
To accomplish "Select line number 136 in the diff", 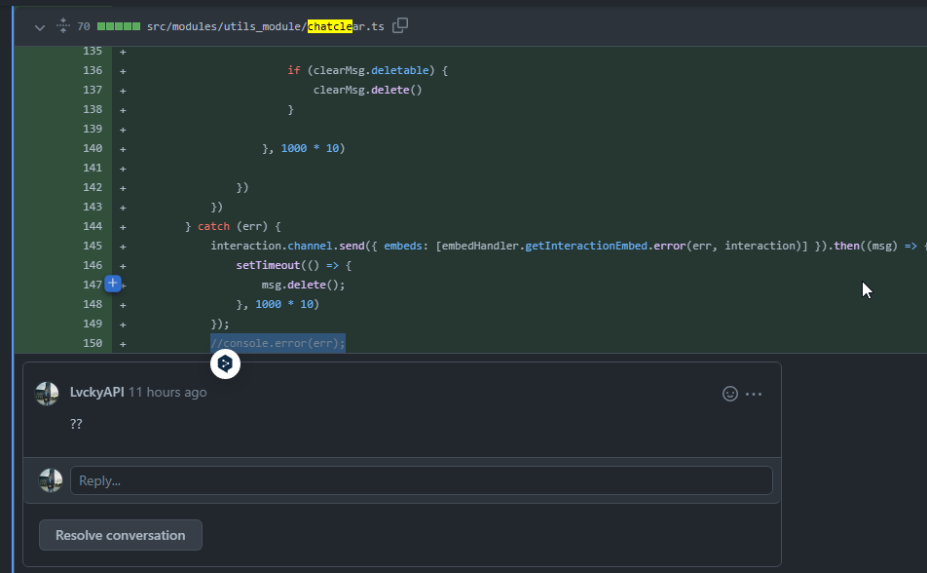I will click(93, 70).
